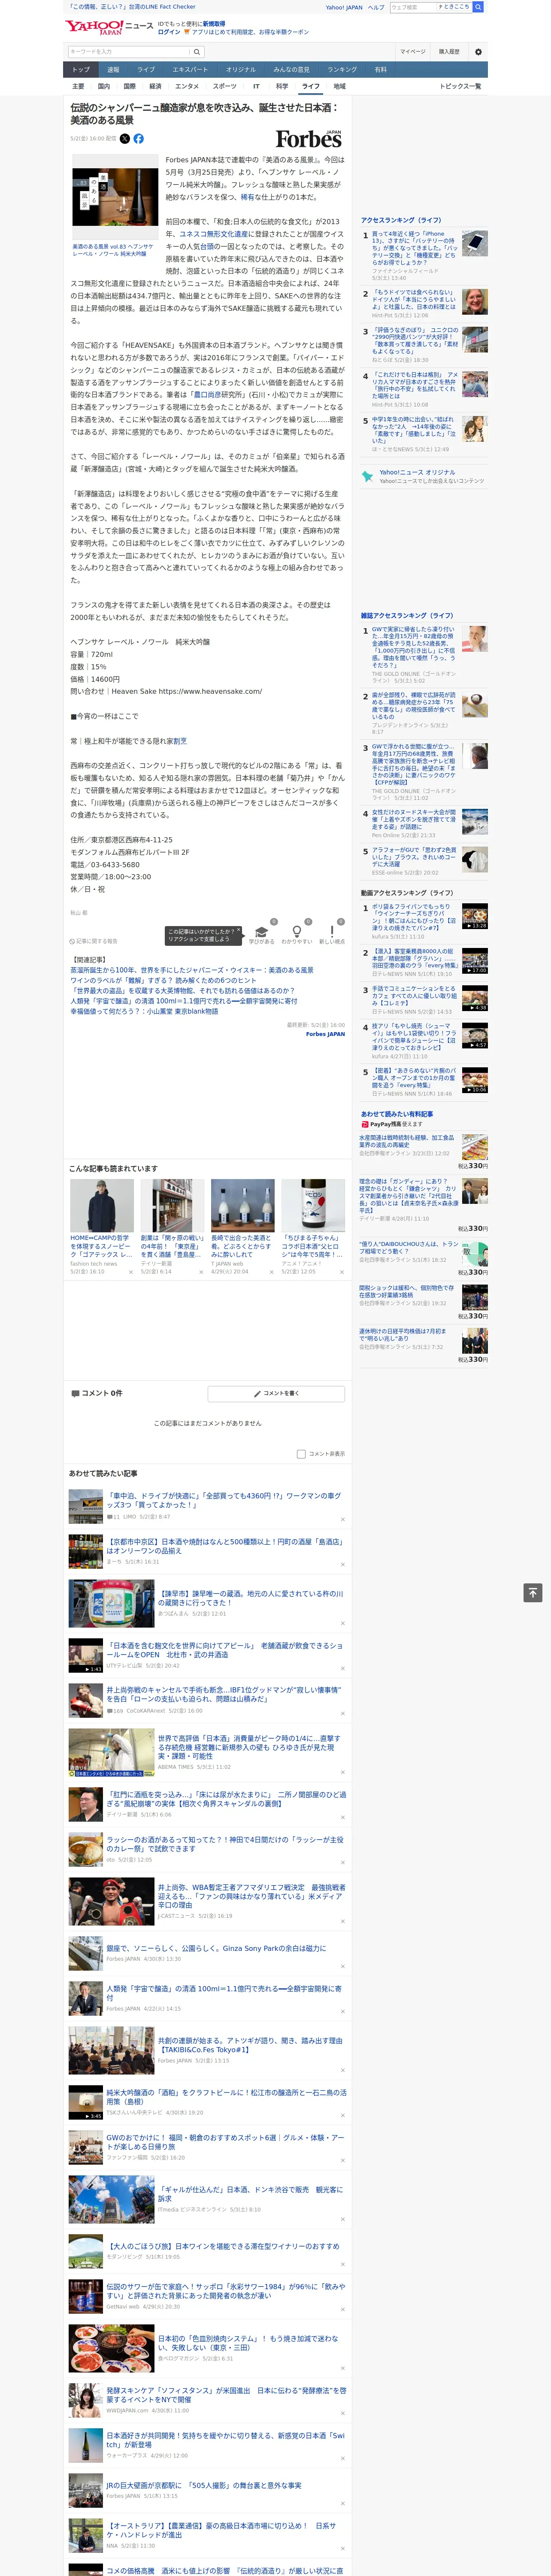Open the ユネスコ無形文化遺産 inline link
The width and height of the screenshot is (551, 2576).
point(215,234)
